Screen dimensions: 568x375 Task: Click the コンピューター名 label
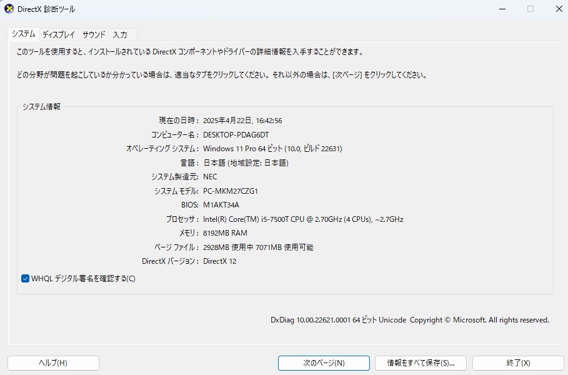tap(174, 135)
